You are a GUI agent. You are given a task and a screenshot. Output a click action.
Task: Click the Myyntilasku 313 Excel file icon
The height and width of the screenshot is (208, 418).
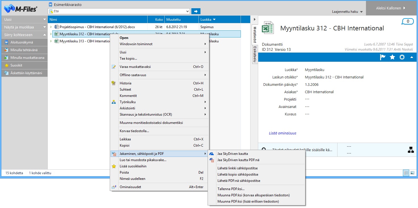pyautogui.click(x=56, y=41)
